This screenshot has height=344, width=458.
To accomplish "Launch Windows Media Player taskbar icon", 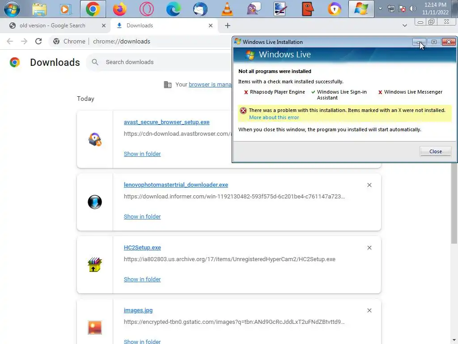I will point(65,9).
